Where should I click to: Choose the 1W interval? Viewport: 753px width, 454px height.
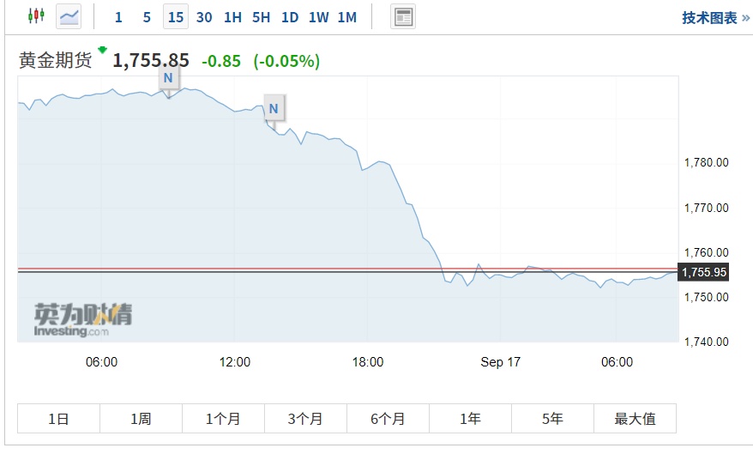318,17
